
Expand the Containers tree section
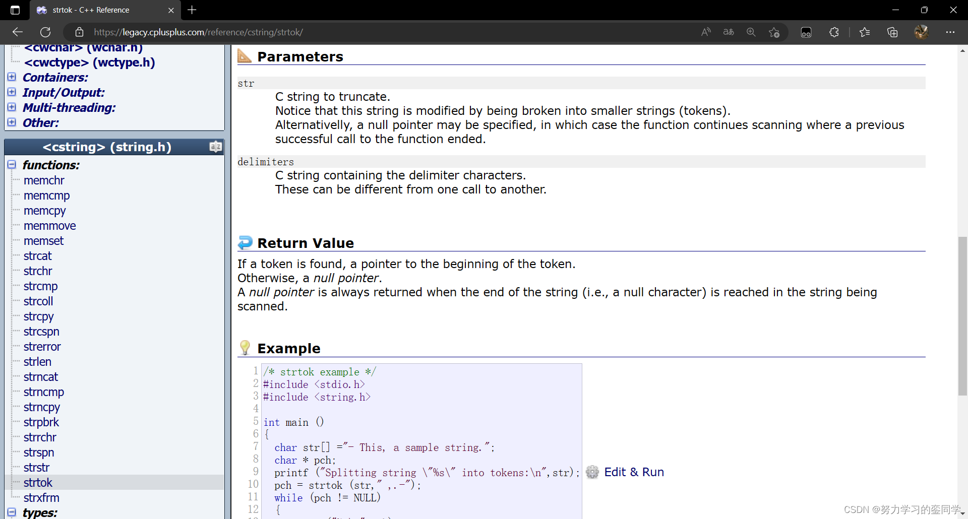(12, 77)
